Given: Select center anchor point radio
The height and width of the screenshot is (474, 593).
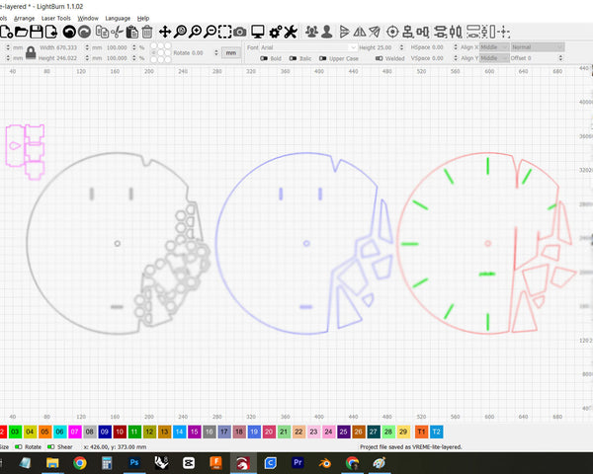Looking at the screenshot, I should click(x=161, y=52).
